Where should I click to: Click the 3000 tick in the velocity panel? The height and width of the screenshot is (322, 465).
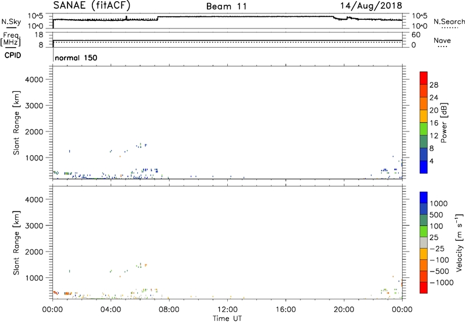pos(34,226)
